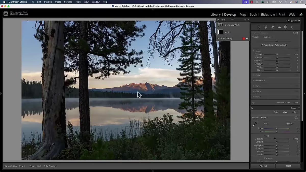This screenshot has height=172, width=306.
Task: Toggle Show Overlay checkbox
Action: pos(219,38)
